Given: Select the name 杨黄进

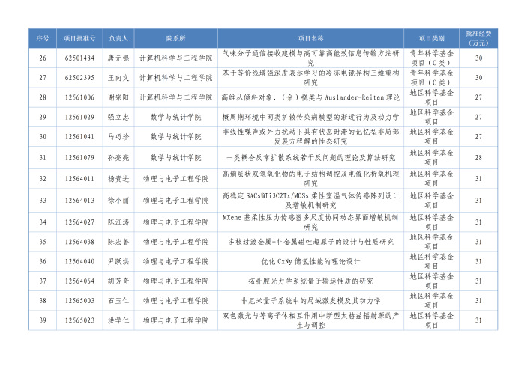Looking at the screenshot, I should 118,179.
